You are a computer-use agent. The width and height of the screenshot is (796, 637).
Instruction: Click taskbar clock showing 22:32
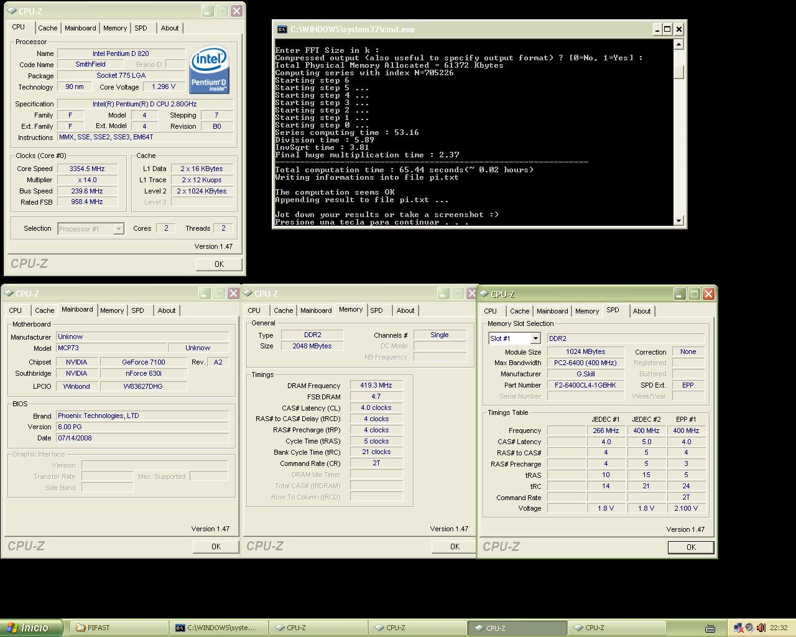778,628
